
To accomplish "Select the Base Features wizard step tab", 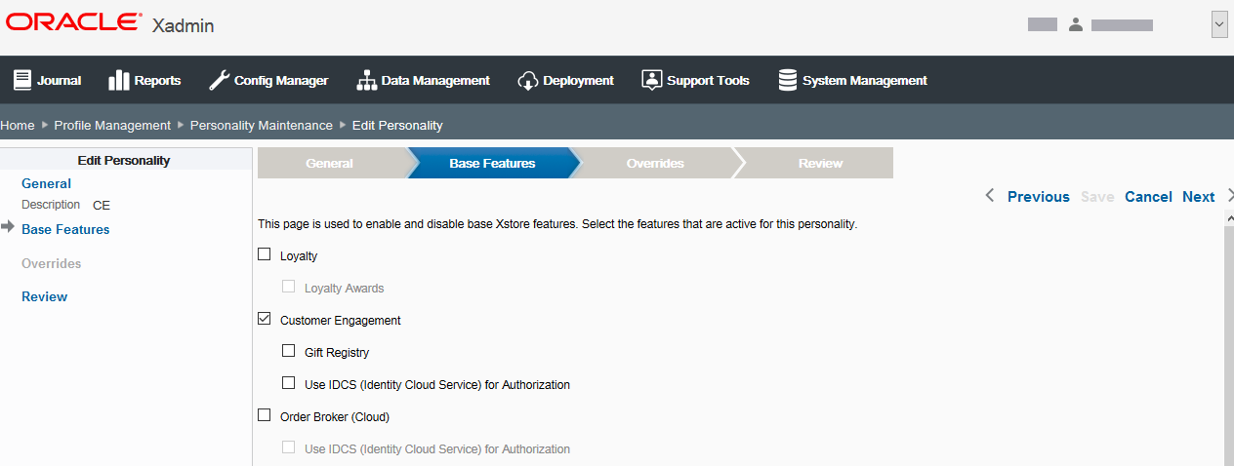I will (x=492, y=163).
